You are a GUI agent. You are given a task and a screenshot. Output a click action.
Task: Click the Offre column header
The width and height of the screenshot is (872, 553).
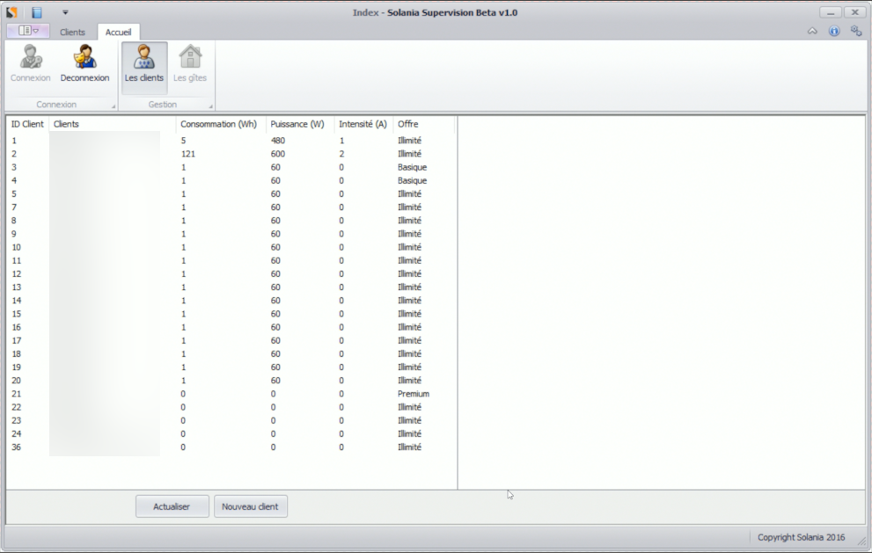click(x=408, y=124)
